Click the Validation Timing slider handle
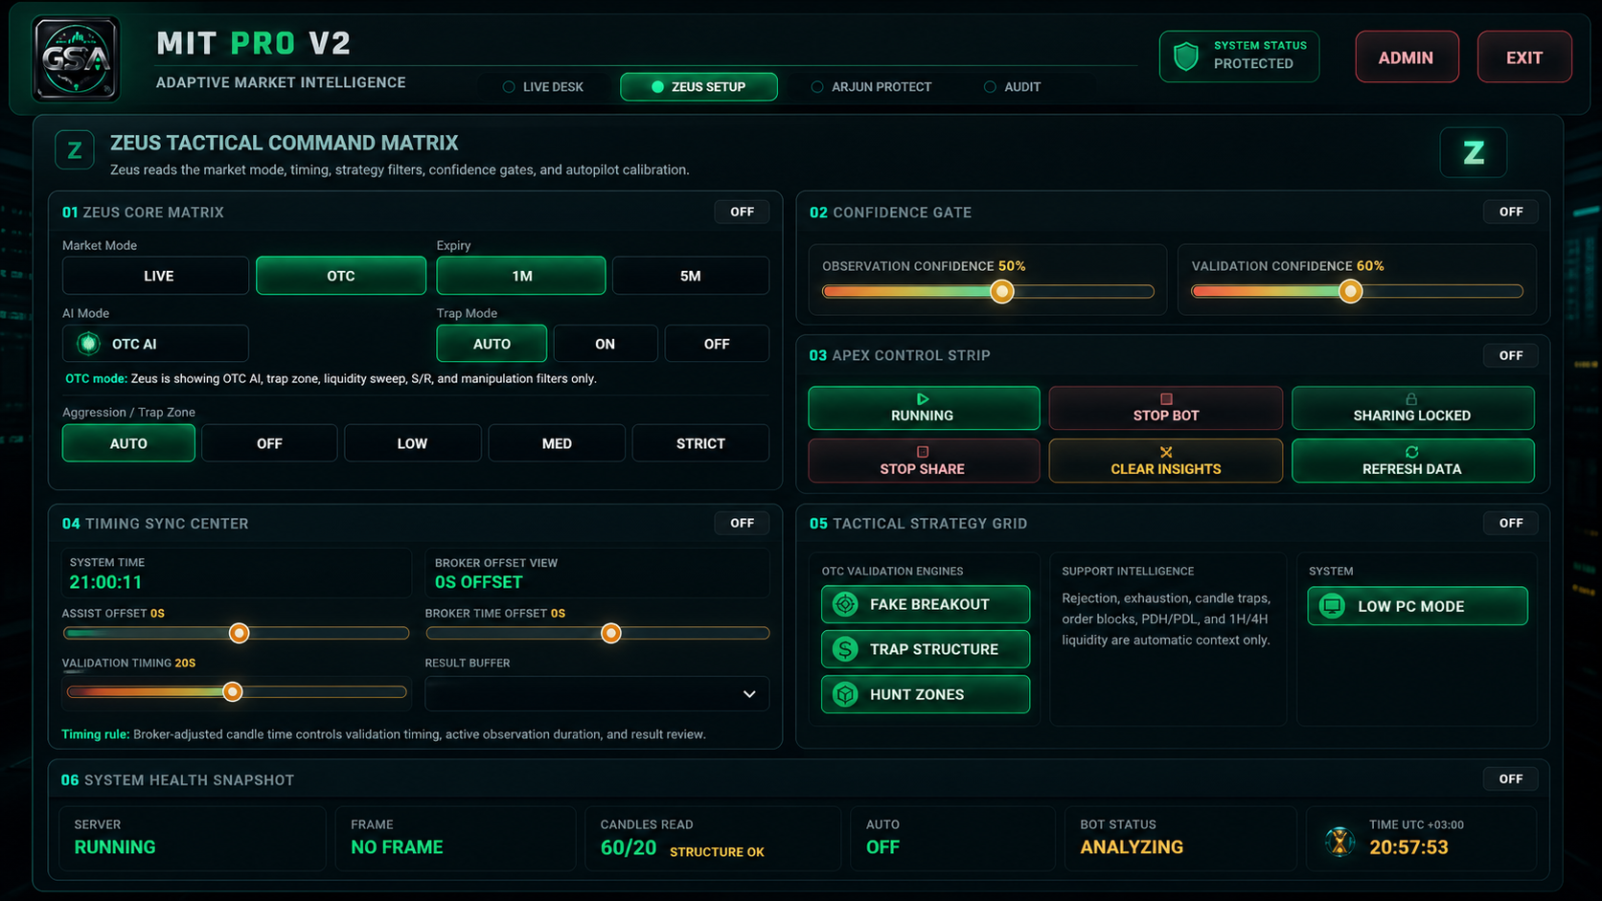This screenshot has height=901, width=1602. coord(233,692)
